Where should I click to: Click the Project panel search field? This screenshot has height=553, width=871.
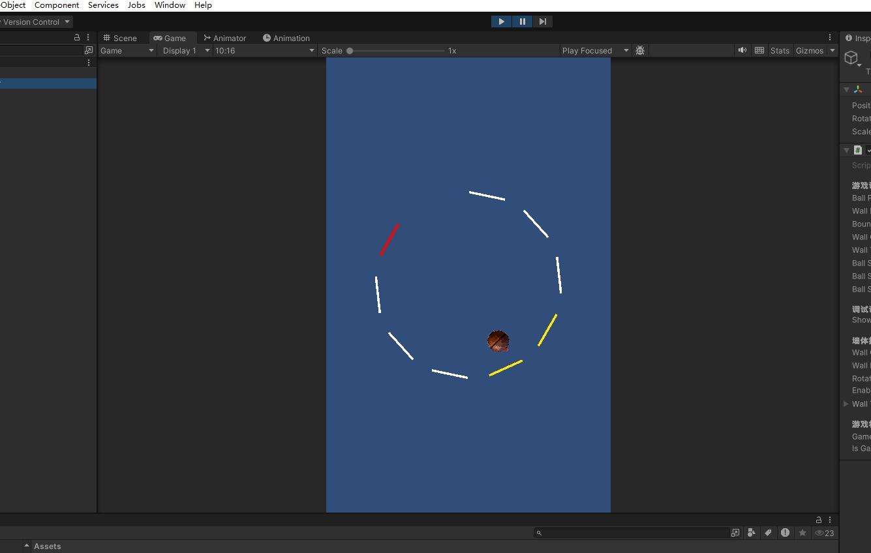[633, 533]
